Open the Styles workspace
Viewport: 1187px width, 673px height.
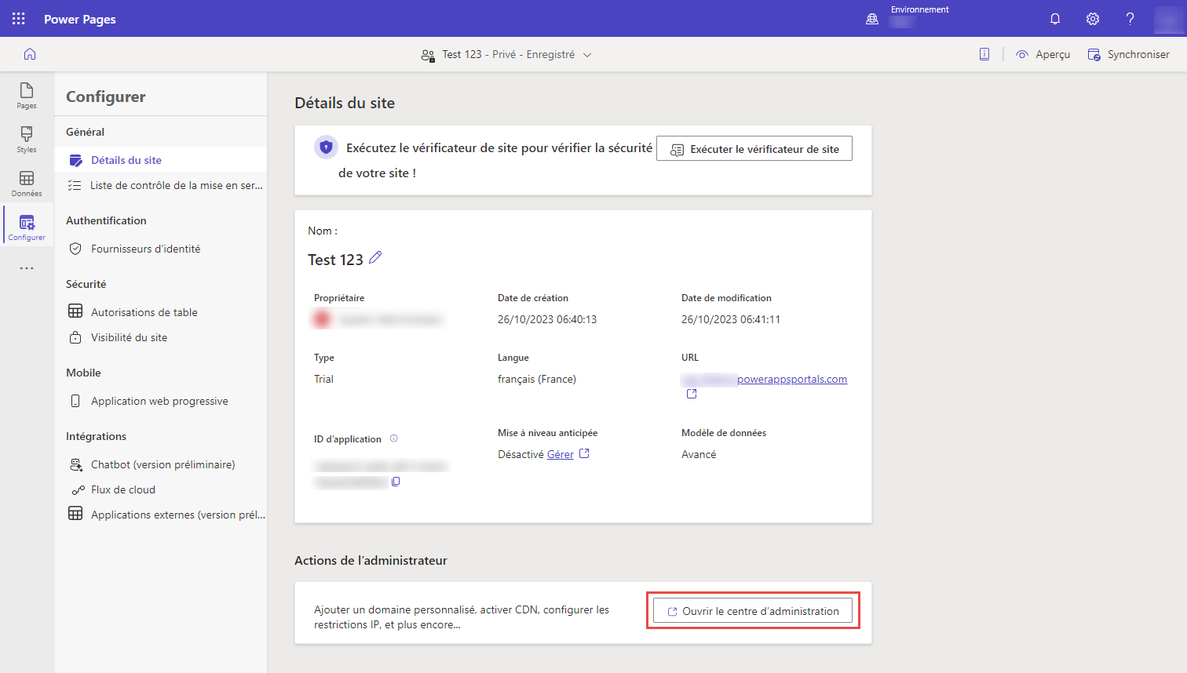[27, 140]
